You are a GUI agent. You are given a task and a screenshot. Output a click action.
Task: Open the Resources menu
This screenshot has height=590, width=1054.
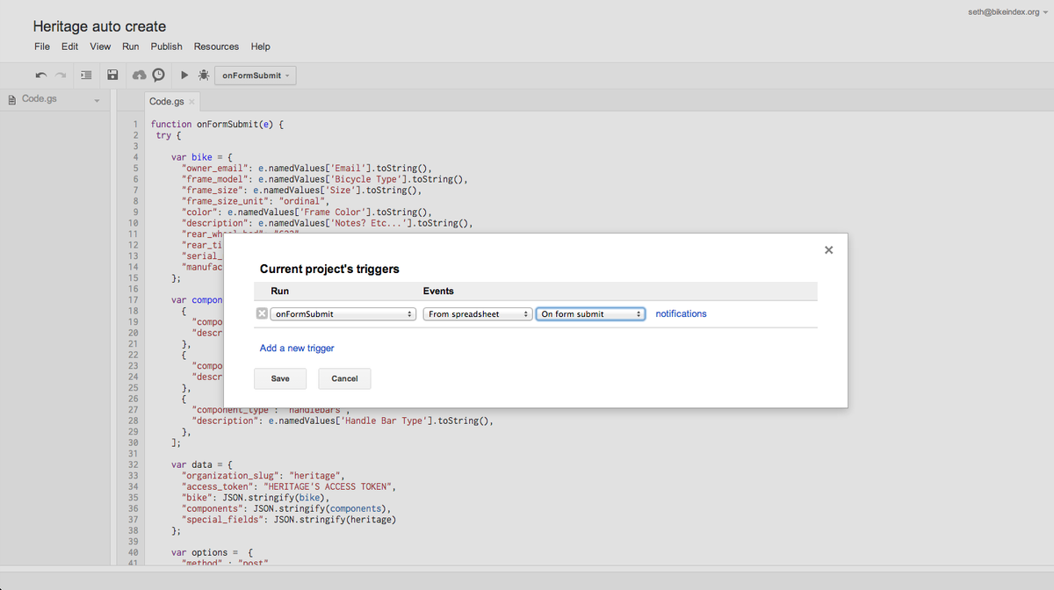[216, 46]
